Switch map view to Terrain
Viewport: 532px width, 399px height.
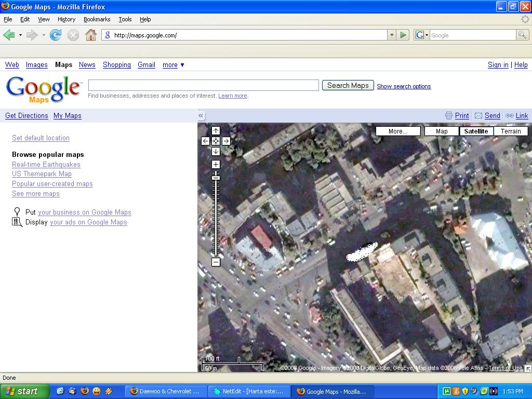pyautogui.click(x=510, y=131)
